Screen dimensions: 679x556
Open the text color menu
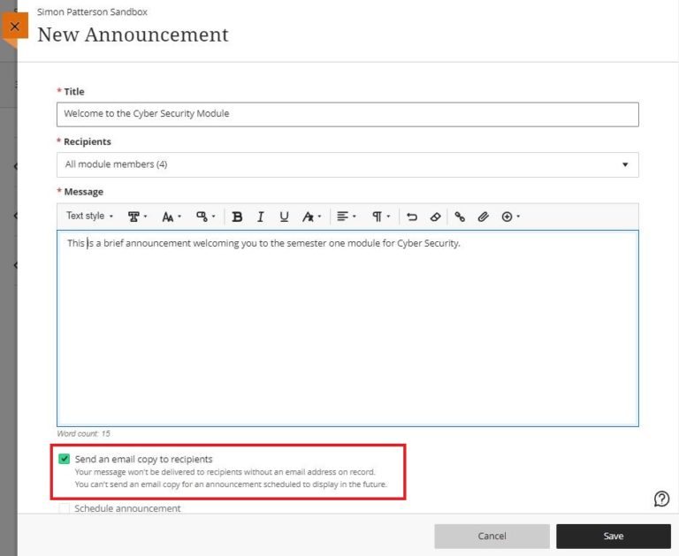click(x=312, y=217)
